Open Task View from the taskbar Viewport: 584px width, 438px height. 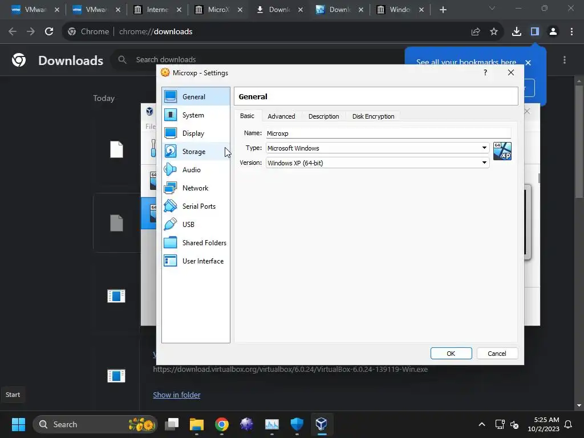tap(172, 424)
